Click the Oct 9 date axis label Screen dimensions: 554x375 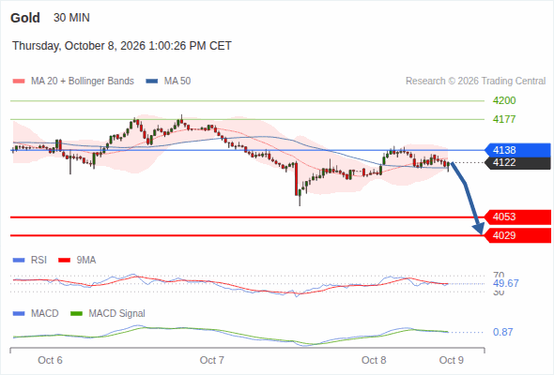[452, 360]
